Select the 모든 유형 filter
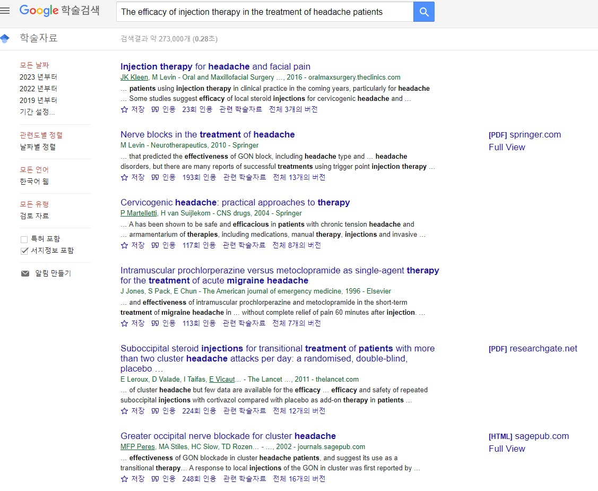The image size is (598, 491). pyautogui.click(x=34, y=204)
